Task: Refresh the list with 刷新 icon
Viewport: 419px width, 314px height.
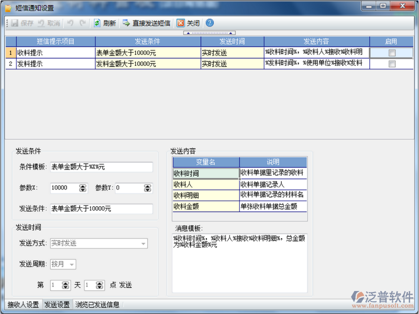Action: pyautogui.click(x=97, y=23)
